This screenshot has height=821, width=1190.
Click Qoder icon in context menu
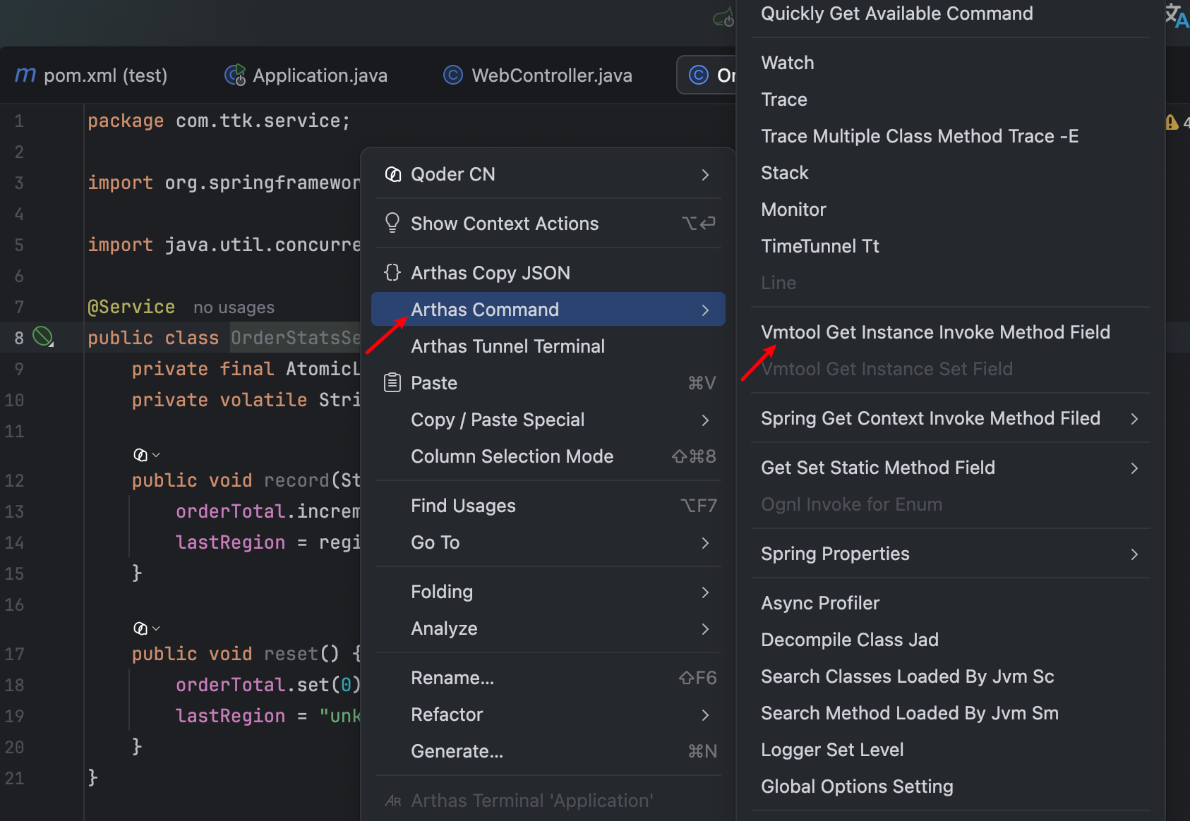click(393, 174)
